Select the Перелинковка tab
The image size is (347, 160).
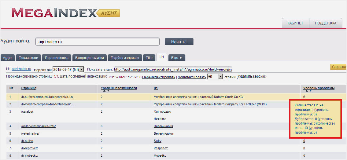click(56, 58)
